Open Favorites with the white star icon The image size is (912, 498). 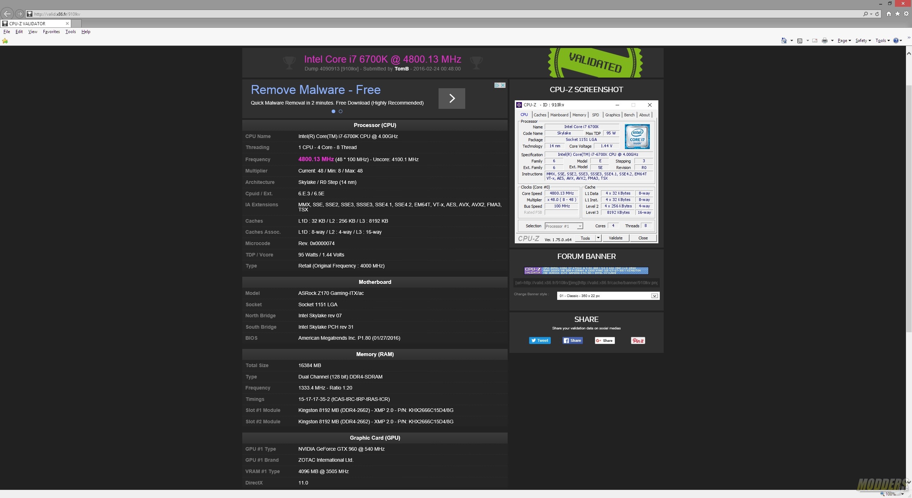[x=897, y=14]
